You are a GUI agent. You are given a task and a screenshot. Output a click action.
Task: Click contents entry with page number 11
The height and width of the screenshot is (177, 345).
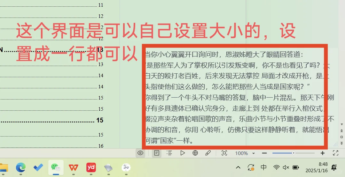52,5
